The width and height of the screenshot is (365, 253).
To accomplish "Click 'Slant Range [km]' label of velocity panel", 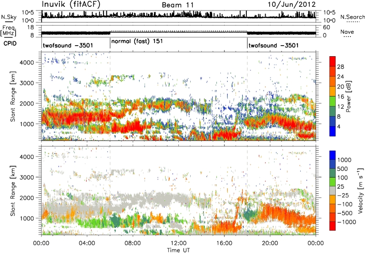I will click(13, 191).
